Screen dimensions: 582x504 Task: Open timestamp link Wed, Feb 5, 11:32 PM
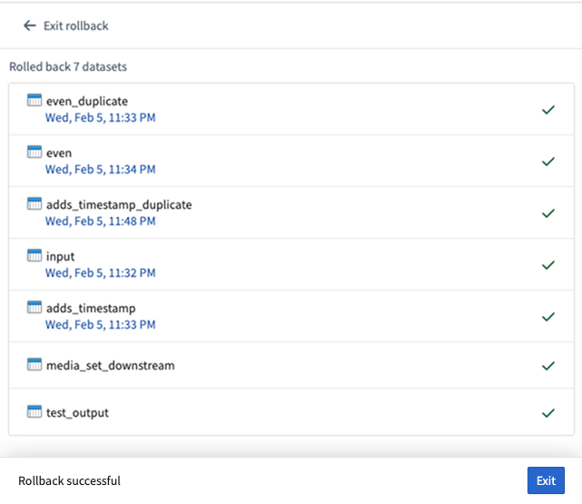[100, 272]
